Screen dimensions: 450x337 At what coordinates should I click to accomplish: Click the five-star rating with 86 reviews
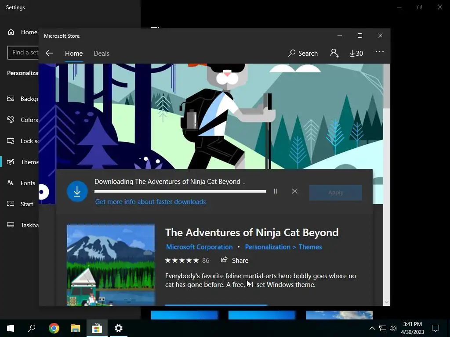coord(187,261)
